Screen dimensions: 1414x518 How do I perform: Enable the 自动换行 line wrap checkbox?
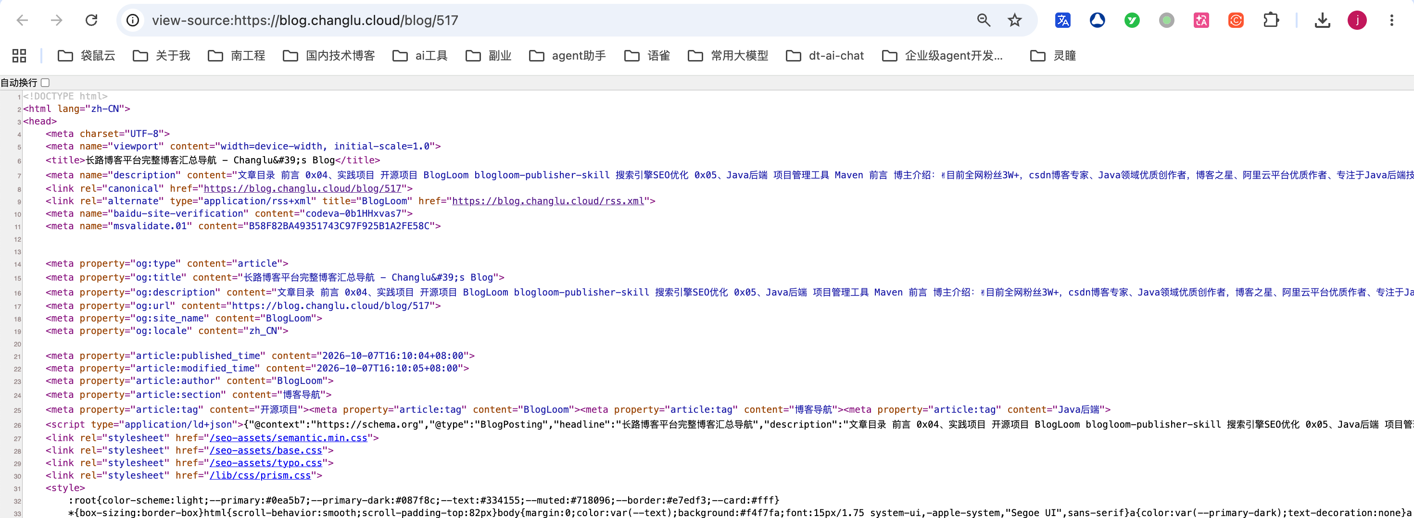pyautogui.click(x=46, y=83)
